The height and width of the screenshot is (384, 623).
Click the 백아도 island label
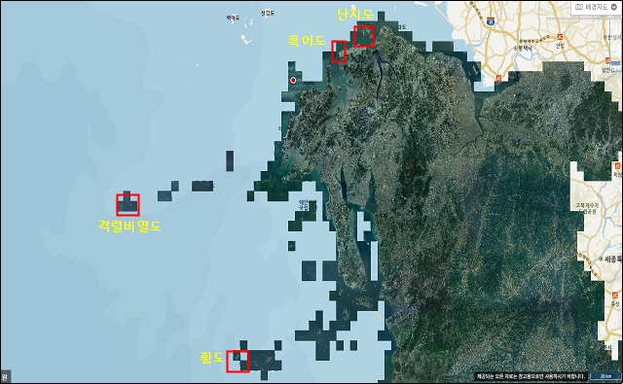[x=234, y=17]
